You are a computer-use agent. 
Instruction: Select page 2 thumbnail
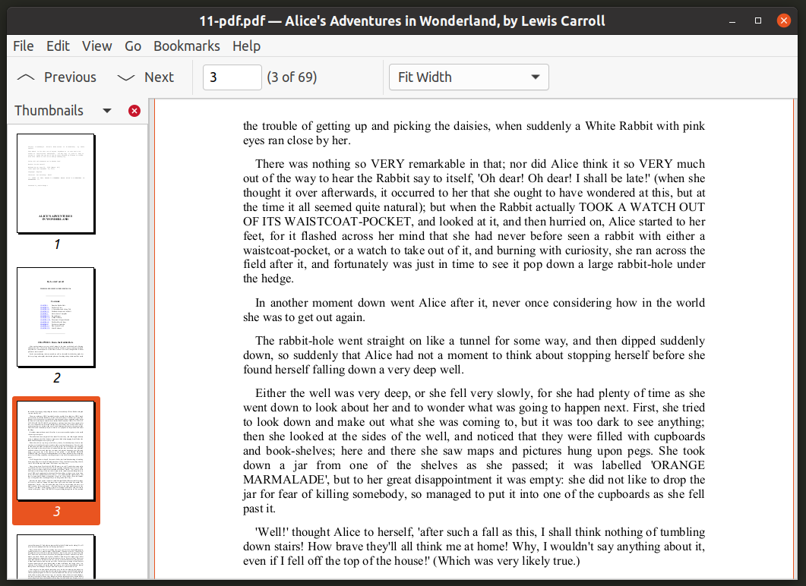56,317
